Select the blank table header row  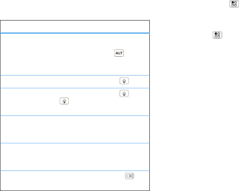point(75,26)
